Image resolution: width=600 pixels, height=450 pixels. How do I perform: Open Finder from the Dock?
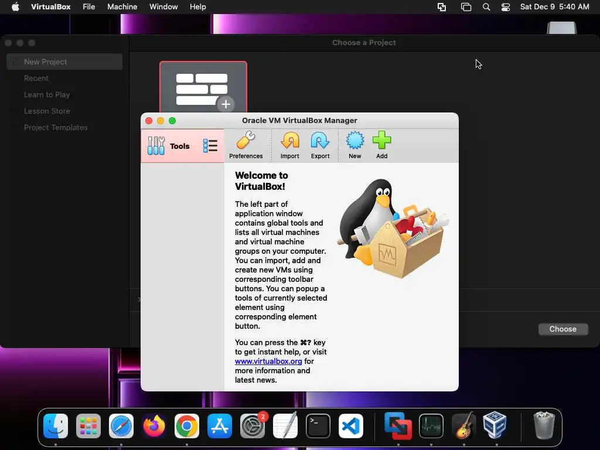pos(56,426)
